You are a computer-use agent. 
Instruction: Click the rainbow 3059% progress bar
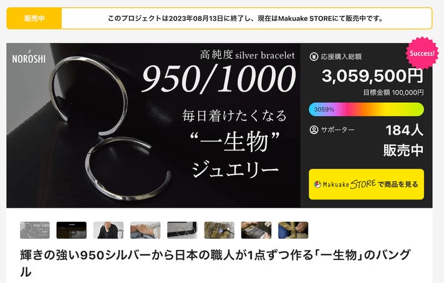(x=366, y=110)
